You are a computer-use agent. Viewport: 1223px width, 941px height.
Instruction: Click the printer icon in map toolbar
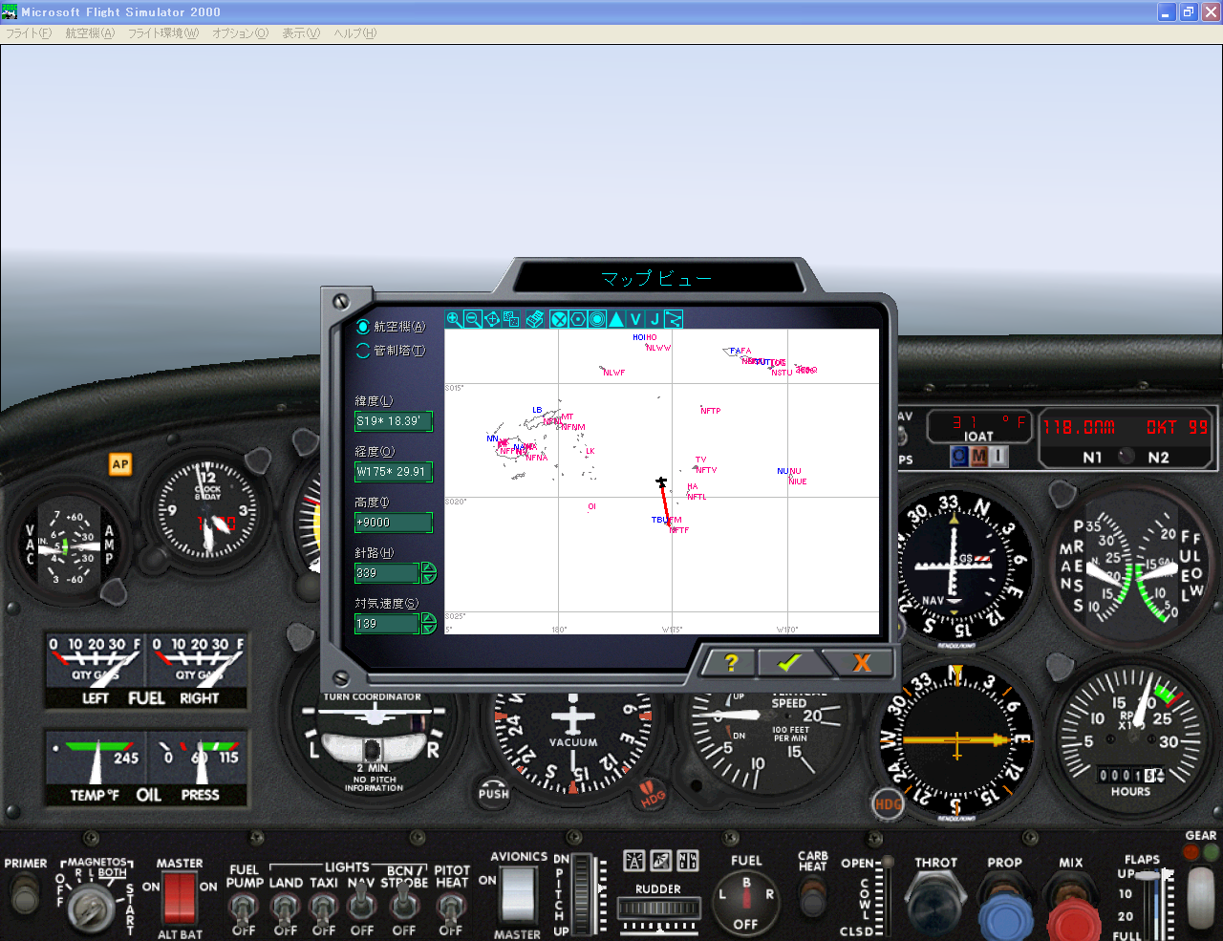(x=534, y=319)
